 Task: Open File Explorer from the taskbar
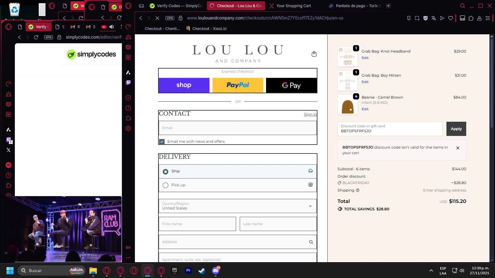93,271
